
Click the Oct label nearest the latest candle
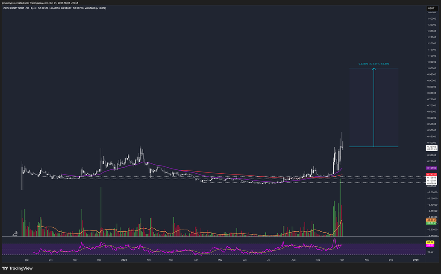(x=342, y=259)
